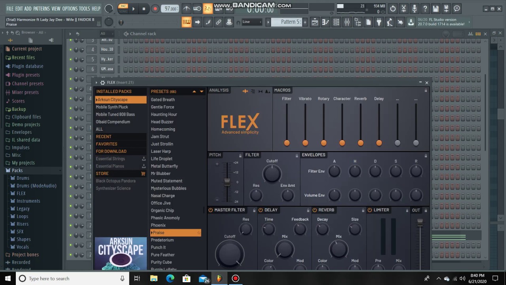Open the OPTIONS menu
Screen dimensions: 506x285
(70, 9)
